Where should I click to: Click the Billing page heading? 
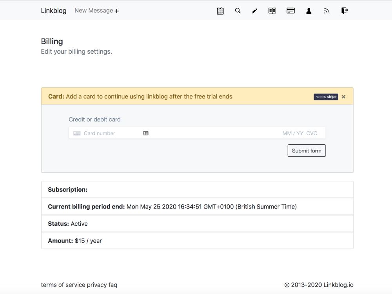[x=52, y=41]
